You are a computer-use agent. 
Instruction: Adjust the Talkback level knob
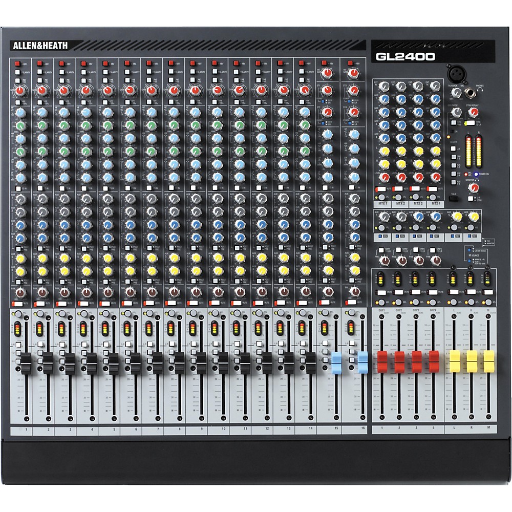456,93
